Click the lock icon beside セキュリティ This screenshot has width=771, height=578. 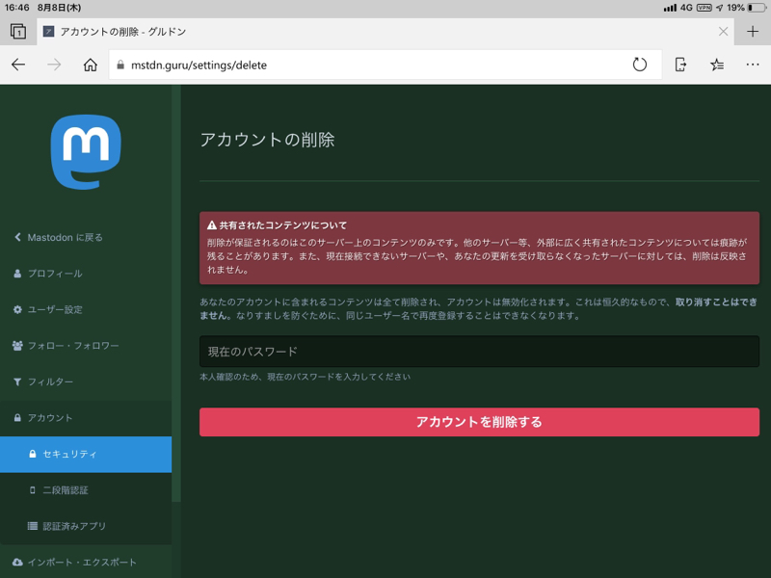click(33, 454)
